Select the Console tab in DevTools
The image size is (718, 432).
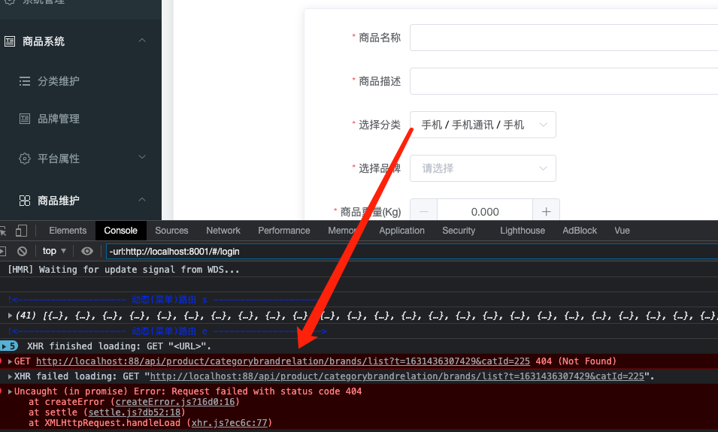coord(120,231)
